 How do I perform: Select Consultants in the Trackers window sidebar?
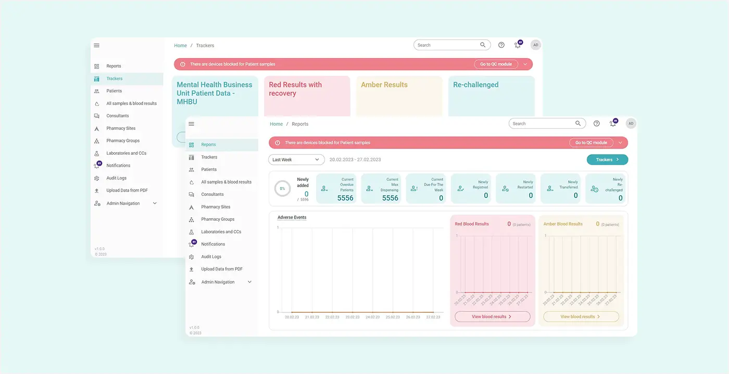[x=117, y=116]
